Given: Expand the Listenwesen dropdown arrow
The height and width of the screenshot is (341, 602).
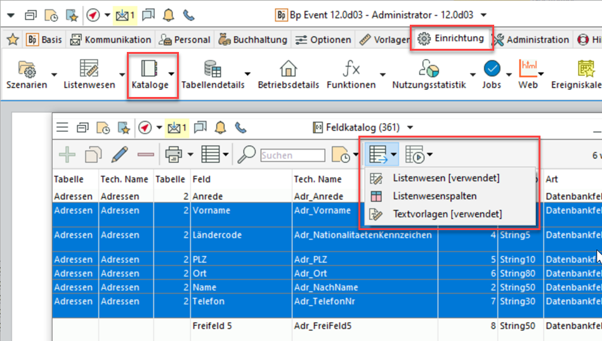Looking at the screenshot, I should tap(121, 75).
